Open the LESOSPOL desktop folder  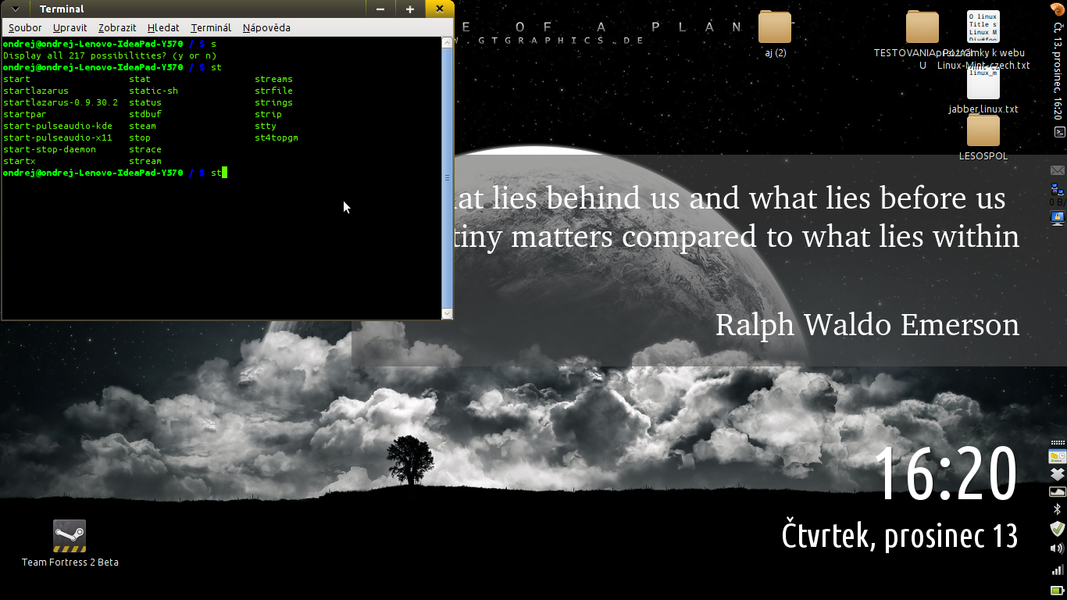(983, 130)
